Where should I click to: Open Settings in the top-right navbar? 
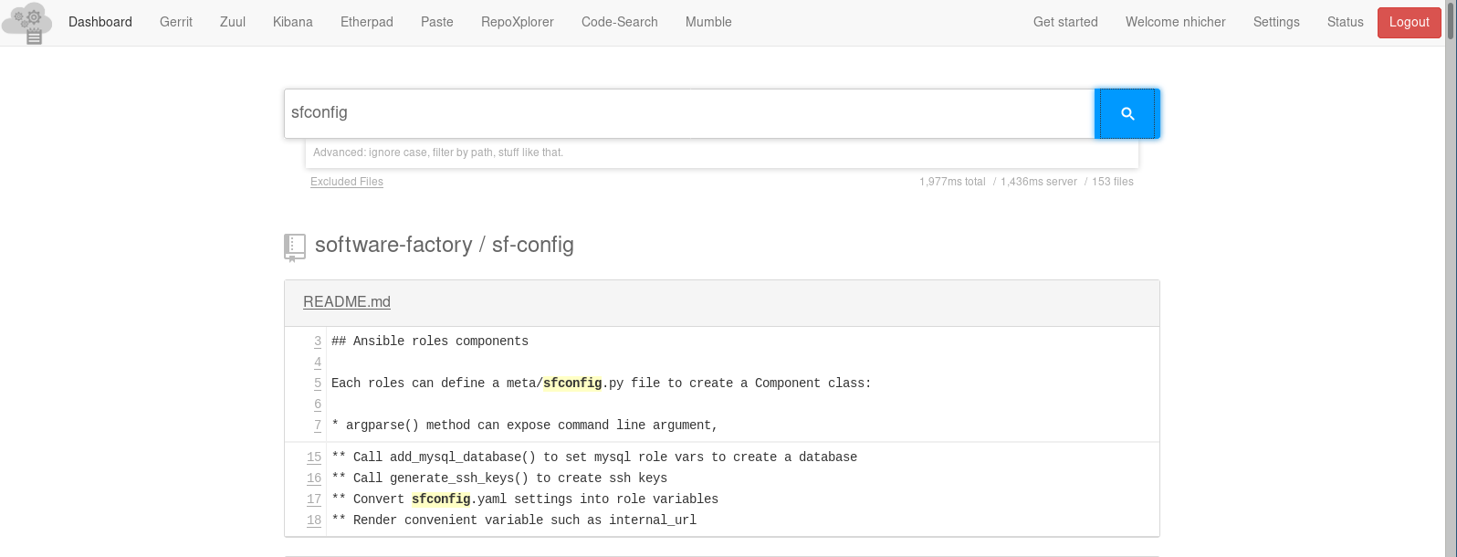click(x=1276, y=22)
